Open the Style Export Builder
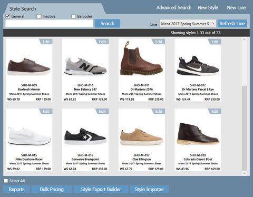The image size is (253, 197). tap(101, 190)
